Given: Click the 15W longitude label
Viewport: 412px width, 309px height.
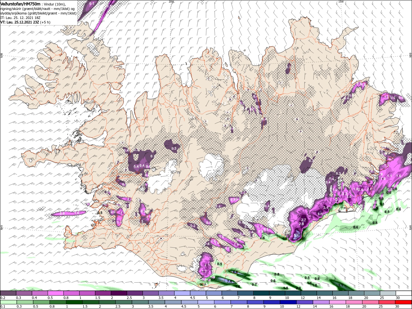Looking at the screenshot, I should pyautogui.click(x=341, y=2).
